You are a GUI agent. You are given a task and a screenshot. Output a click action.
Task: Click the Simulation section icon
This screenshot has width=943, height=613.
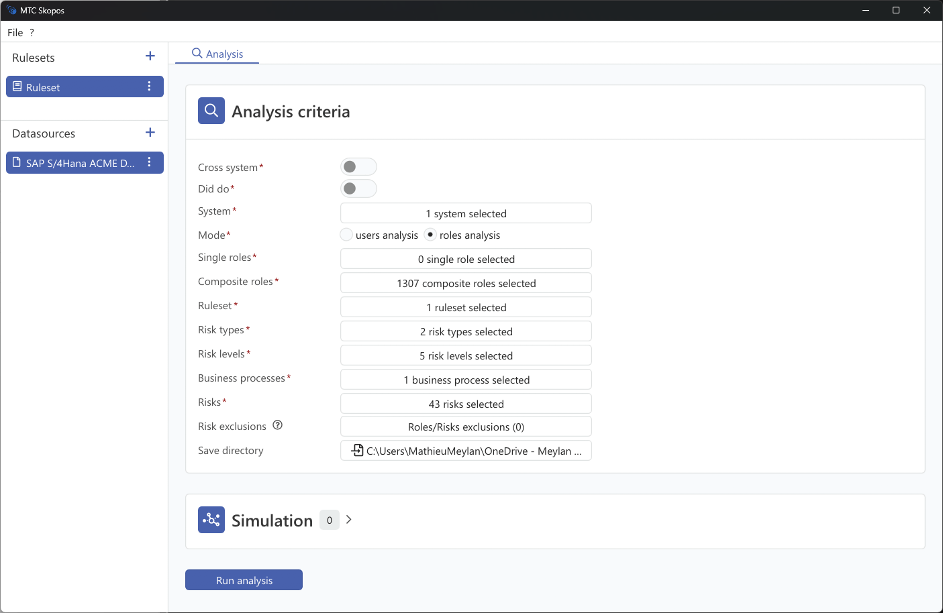(x=211, y=520)
